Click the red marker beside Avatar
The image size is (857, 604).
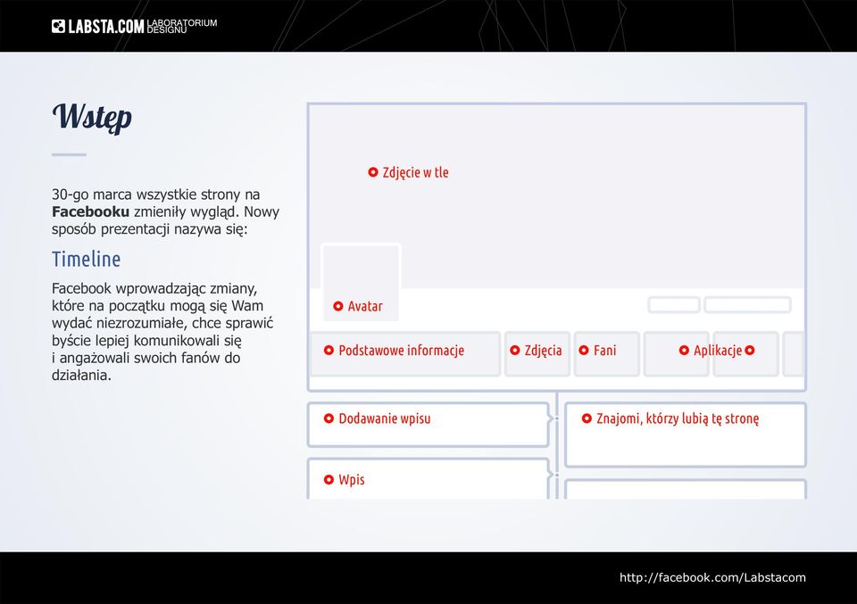(x=337, y=306)
